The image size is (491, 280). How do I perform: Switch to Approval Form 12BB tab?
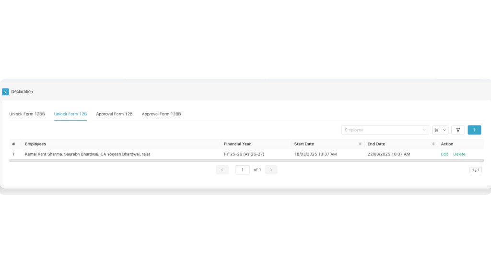point(161,114)
